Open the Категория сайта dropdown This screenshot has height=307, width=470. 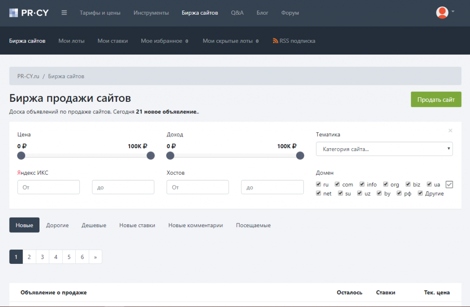tap(384, 149)
